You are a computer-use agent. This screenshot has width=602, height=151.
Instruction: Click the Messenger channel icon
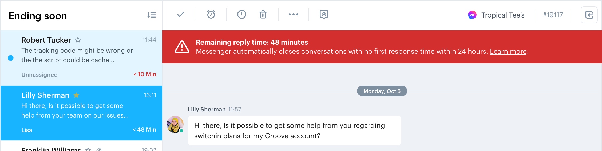[x=472, y=15]
